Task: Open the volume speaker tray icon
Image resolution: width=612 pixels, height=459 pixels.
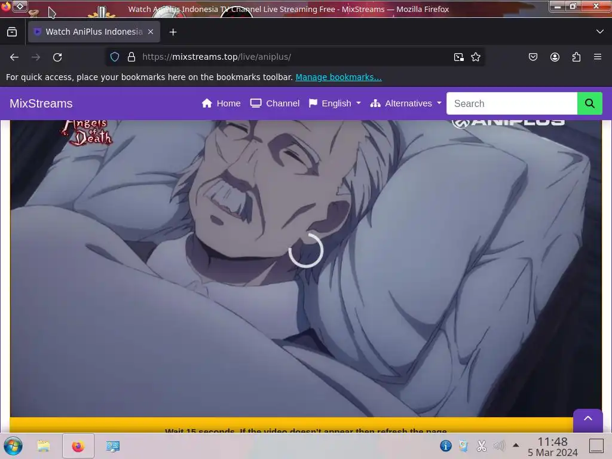Action: click(x=499, y=446)
